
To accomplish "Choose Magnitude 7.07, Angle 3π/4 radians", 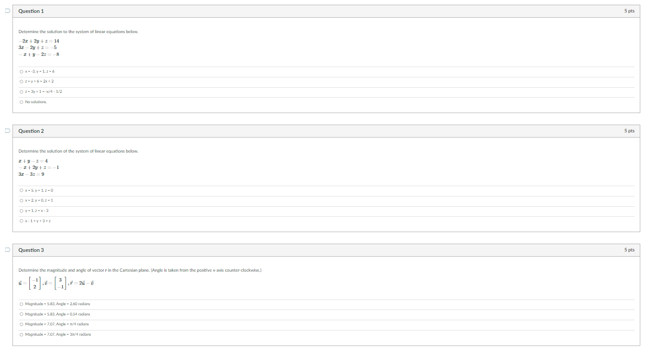I will coord(22,334).
